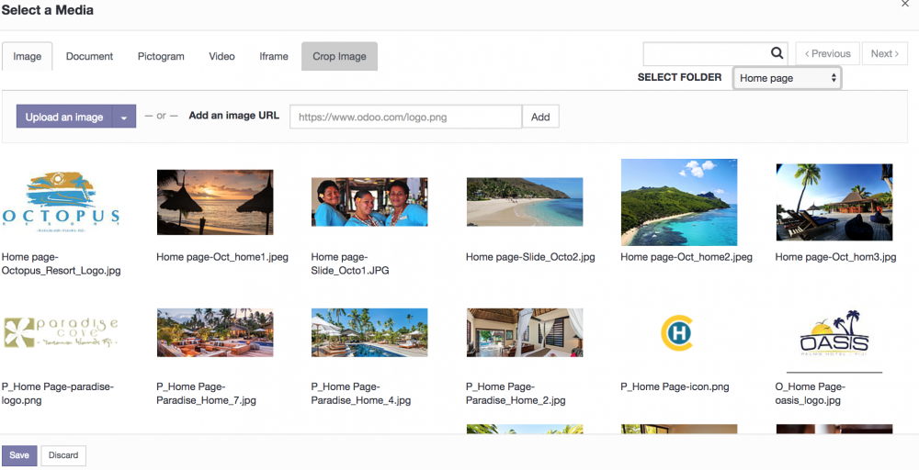The height and width of the screenshot is (470, 919).
Task: Choose the Paradise Cove logo thumbnail
Action: click(61, 332)
